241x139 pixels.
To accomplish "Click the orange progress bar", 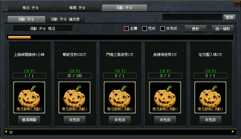I will tap(19, 37).
